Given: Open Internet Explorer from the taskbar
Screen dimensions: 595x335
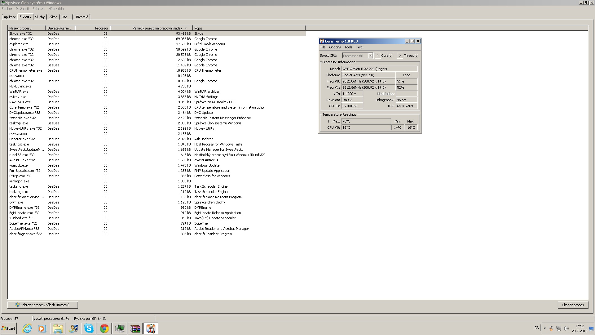Looking at the screenshot, I should point(27,328).
